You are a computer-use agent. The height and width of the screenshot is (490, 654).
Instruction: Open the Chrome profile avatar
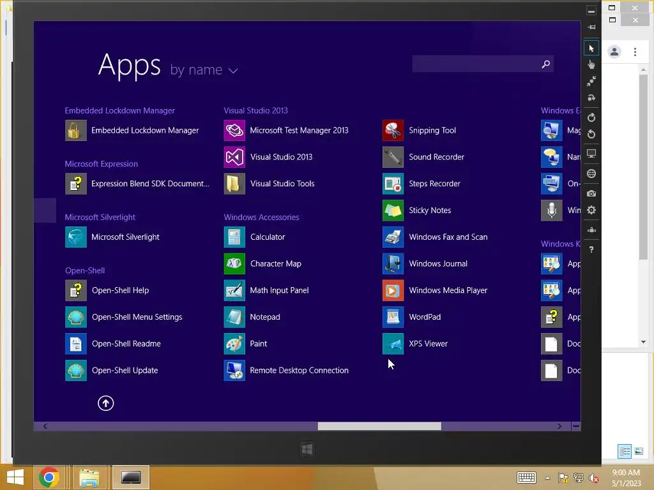coord(614,52)
